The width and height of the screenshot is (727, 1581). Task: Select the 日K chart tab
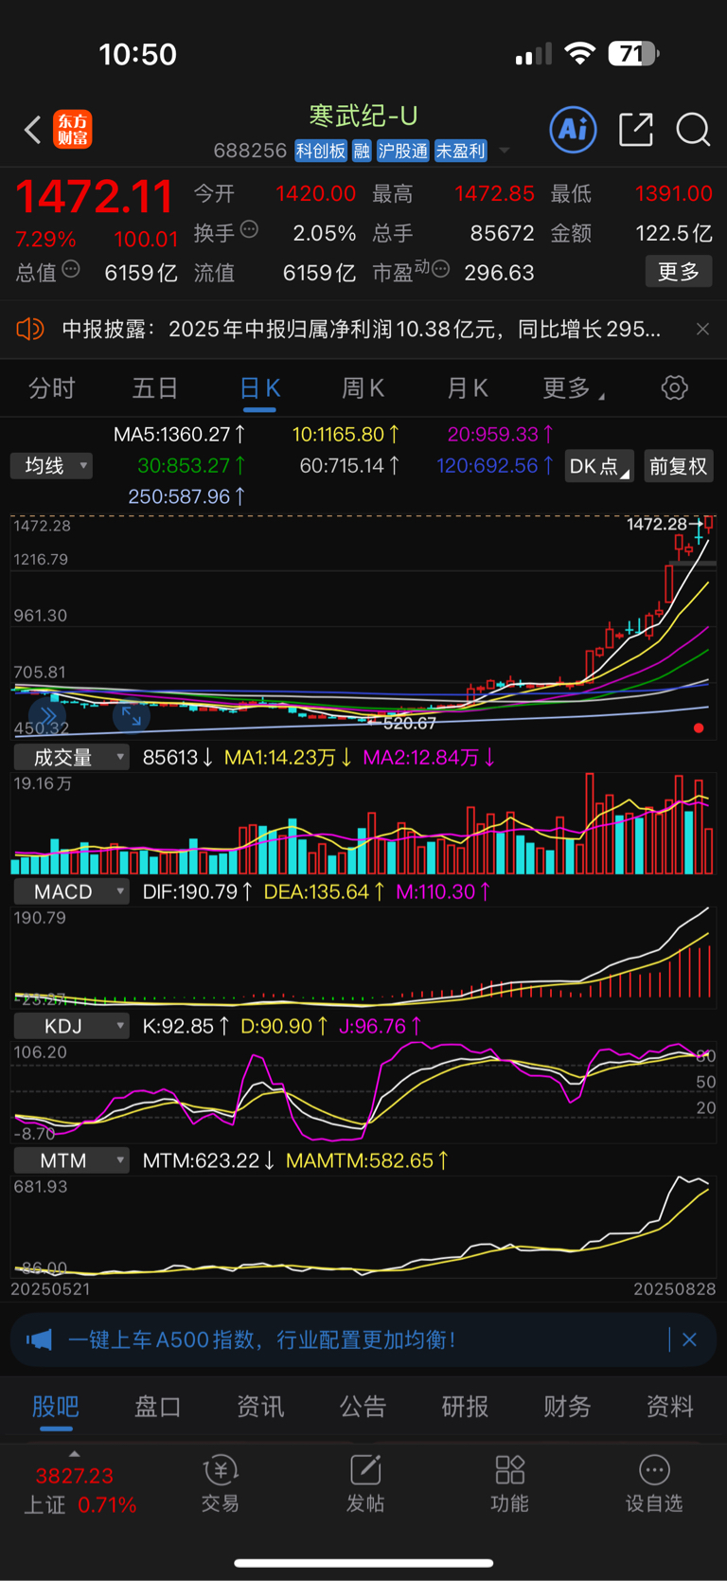pos(259,388)
